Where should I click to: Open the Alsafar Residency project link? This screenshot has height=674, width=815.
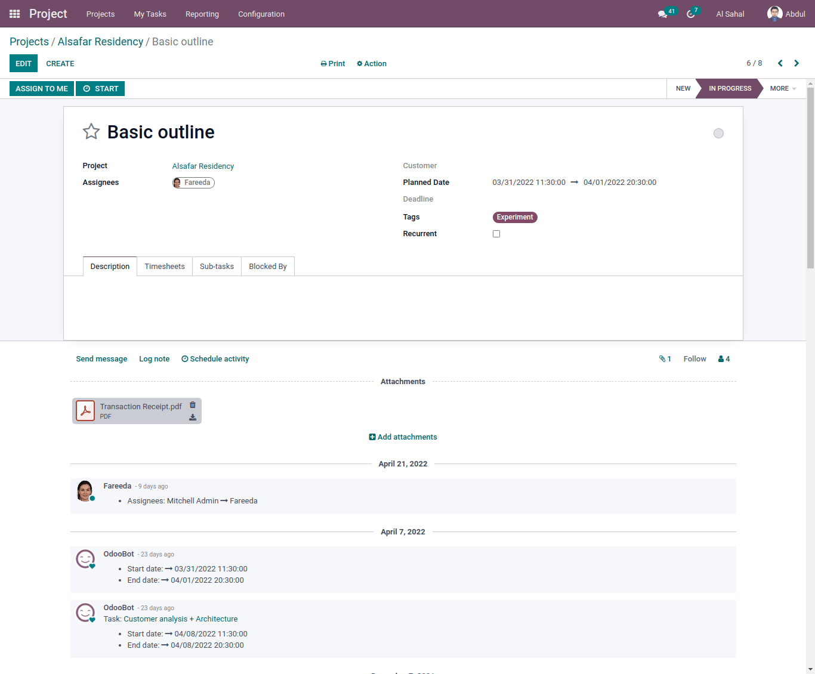pyautogui.click(x=203, y=166)
